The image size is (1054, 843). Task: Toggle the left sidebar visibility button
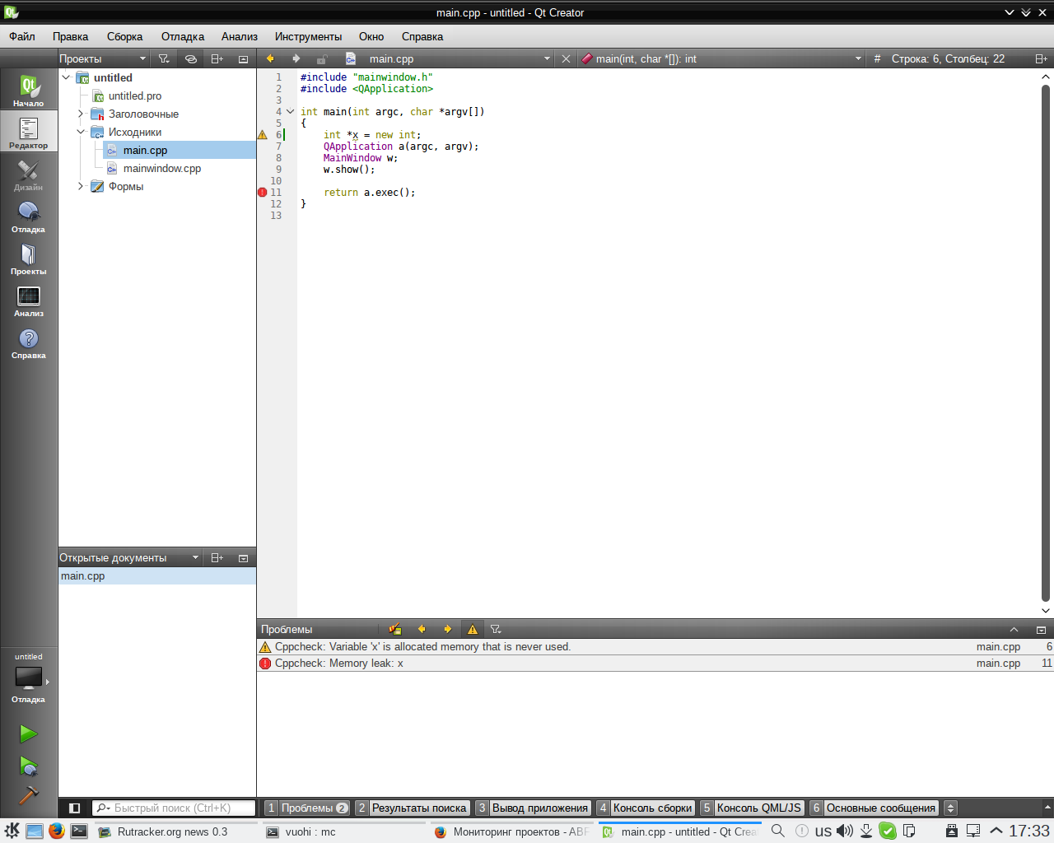(74, 808)
